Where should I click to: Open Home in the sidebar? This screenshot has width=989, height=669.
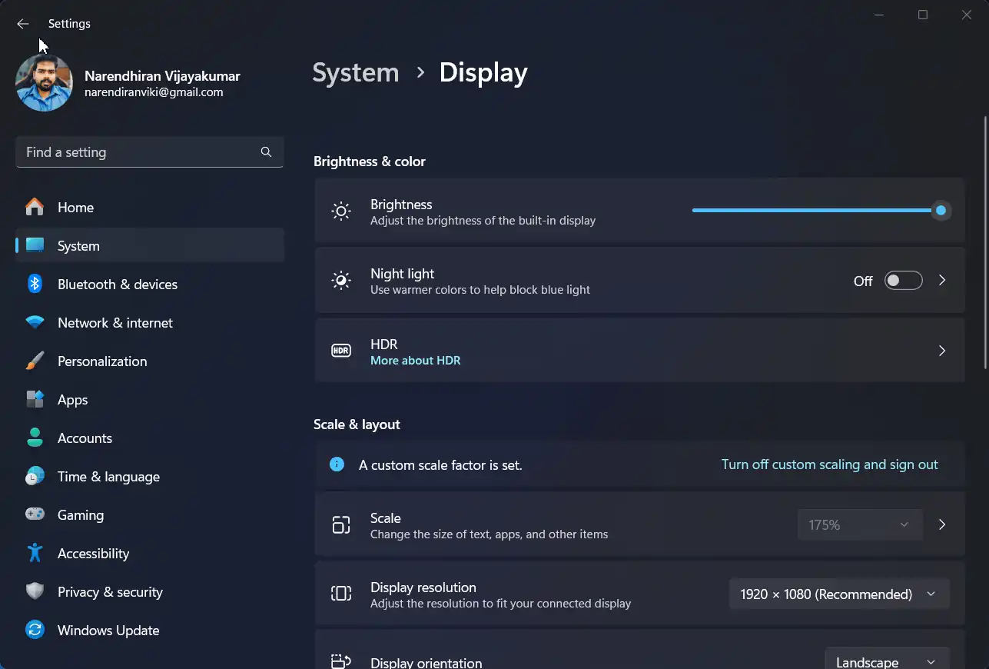click(150, 207)
